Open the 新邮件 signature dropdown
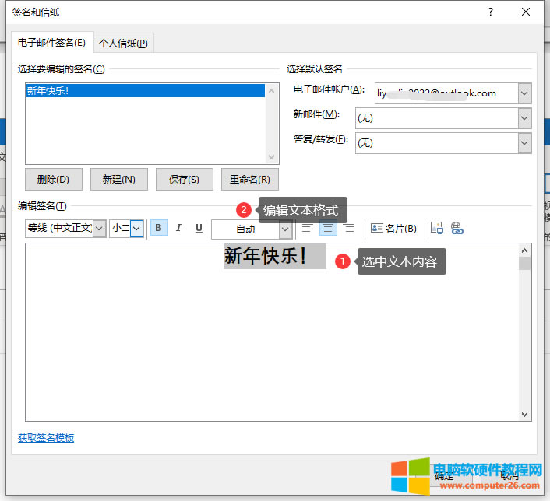The image size is (550, 501). pos(524,118)
